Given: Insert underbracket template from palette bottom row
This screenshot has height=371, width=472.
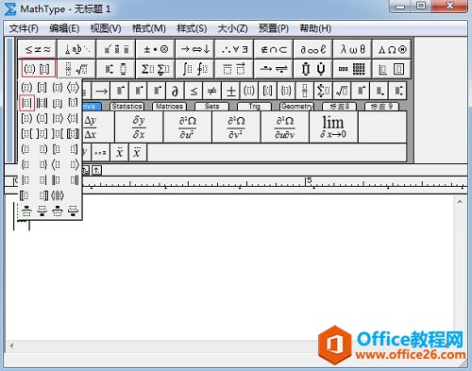Looking at the screenshot, I should tap(73, 211).
